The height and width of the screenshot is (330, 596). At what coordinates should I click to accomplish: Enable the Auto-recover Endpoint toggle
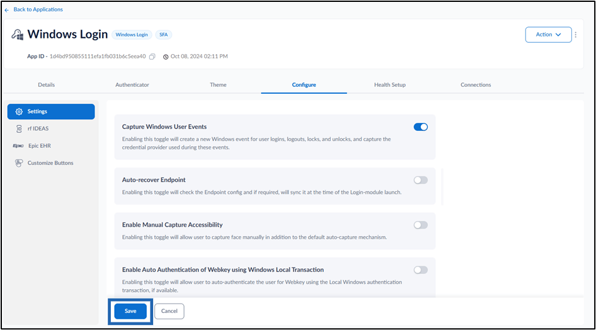pos(421,180)
